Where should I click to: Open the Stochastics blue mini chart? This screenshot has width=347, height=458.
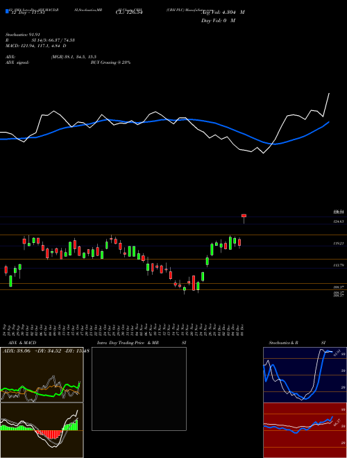[305, 375]
